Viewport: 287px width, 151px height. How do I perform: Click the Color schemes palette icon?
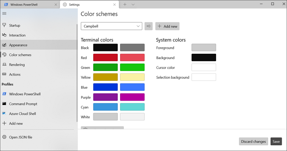click(x=4, y=55)
